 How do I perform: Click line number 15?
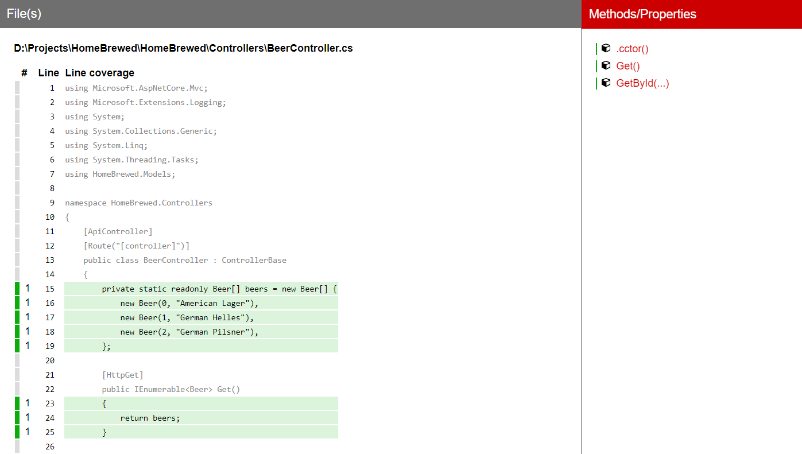click(x=50, y=289)
